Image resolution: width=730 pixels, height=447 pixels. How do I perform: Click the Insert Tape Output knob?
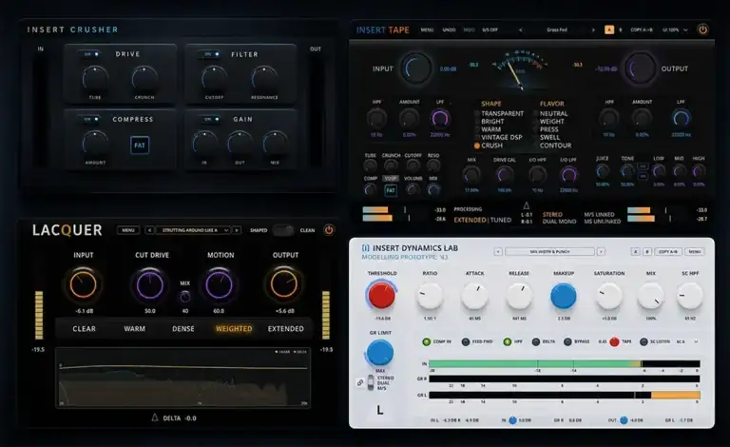click(x=640, y=68)
